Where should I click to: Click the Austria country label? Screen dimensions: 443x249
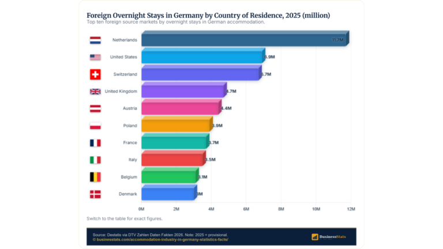(x=130, y=108)
